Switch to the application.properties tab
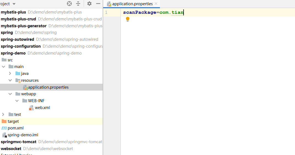This screenshot has width=295, height=155. pyautogui.click(x=132, y=4)
